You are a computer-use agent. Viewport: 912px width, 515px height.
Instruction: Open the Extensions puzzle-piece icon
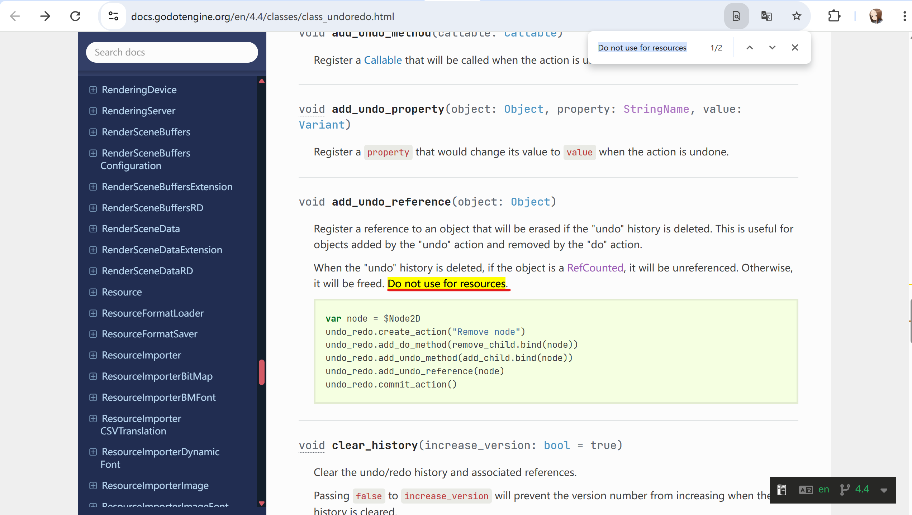(x=834, y=16)
